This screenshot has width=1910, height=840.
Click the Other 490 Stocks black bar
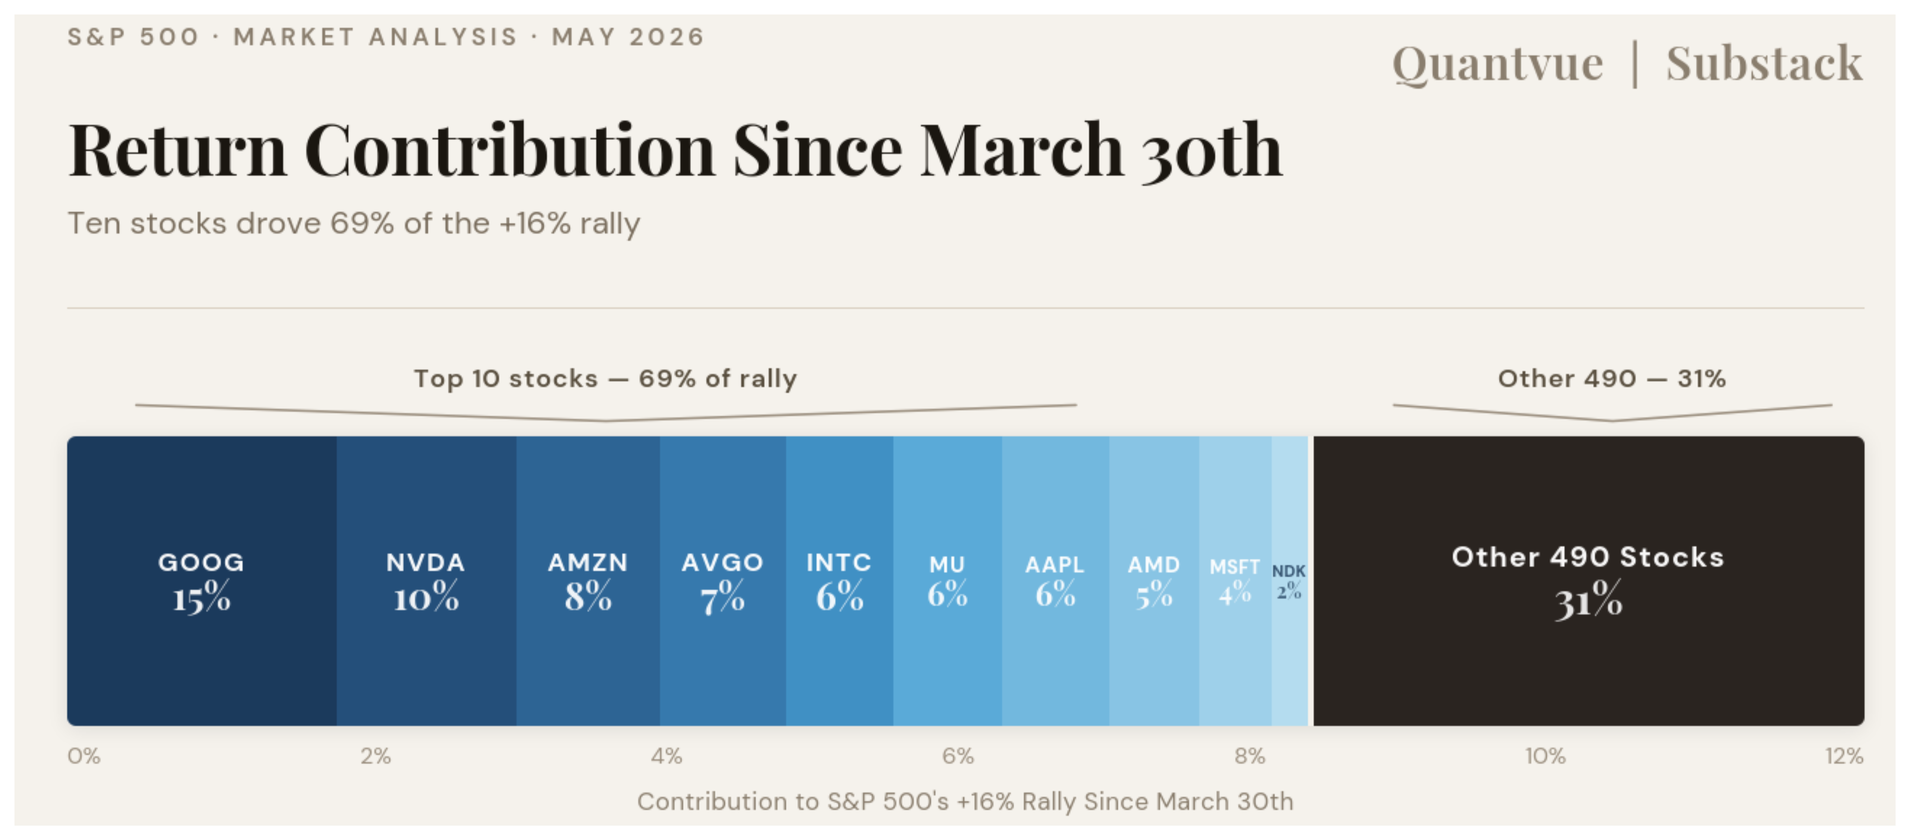click(1589, 581)
